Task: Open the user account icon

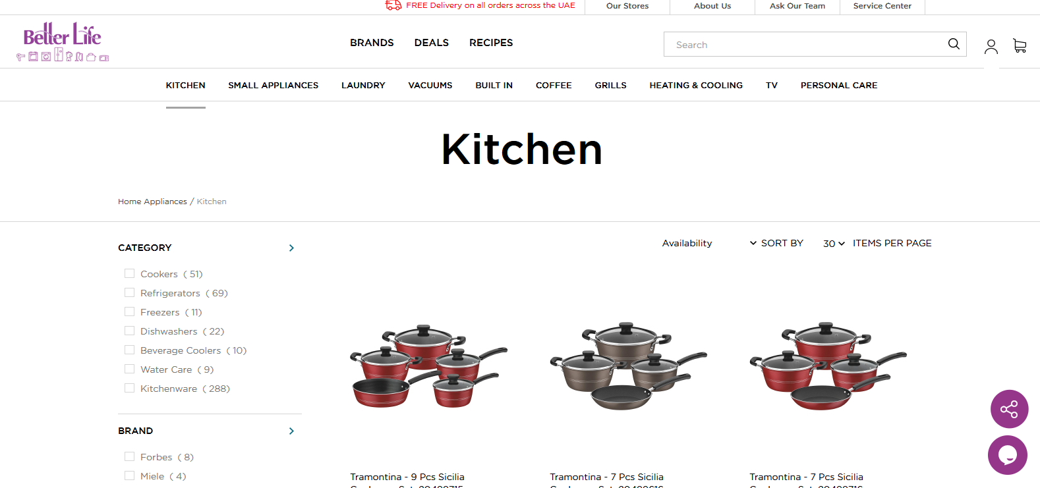Action: click(991, 46)
